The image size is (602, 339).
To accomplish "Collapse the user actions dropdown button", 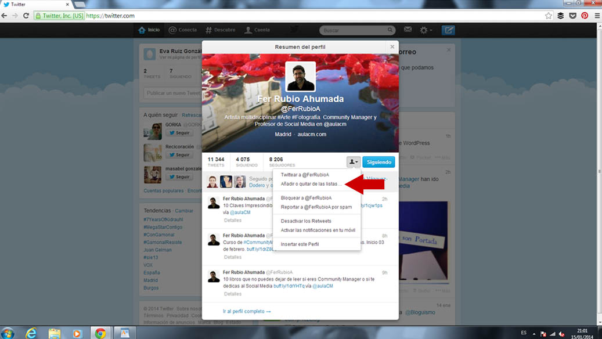I will click(x=353, y=162).
